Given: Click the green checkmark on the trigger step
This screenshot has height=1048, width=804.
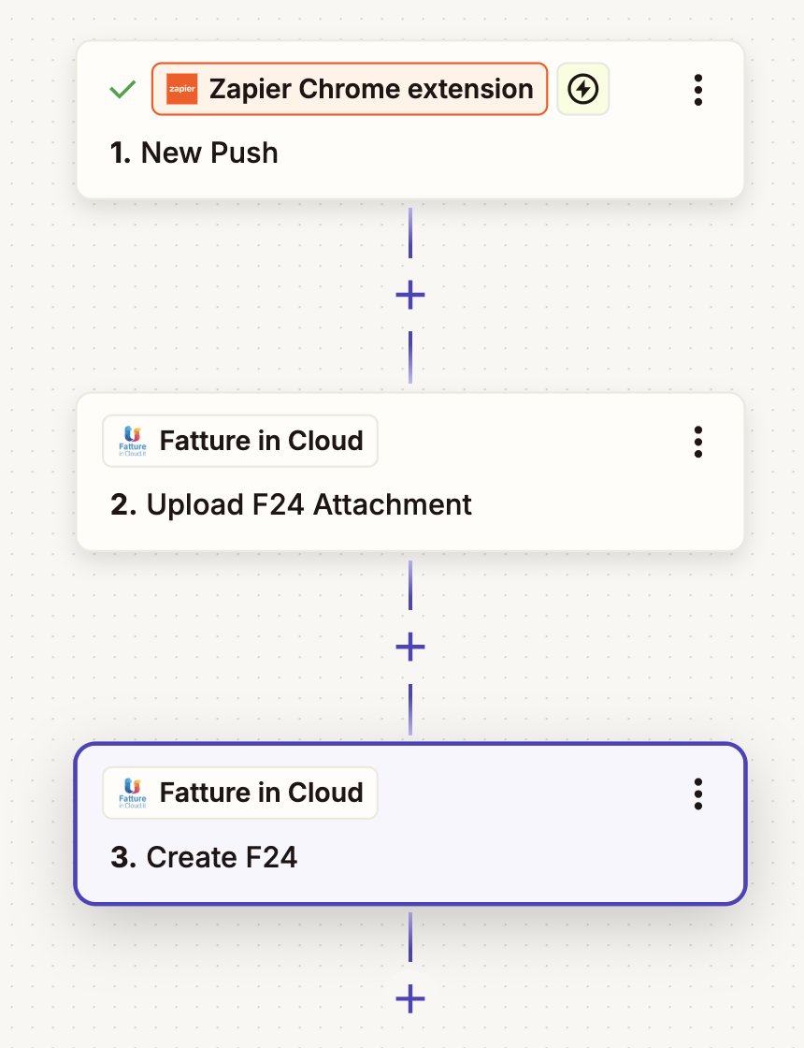Looking at the screenshot, I should tap(122, 89).
